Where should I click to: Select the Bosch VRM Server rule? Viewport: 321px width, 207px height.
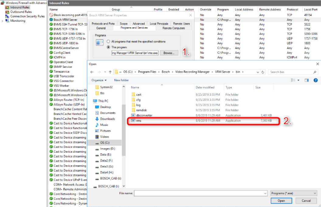[65, 20]
